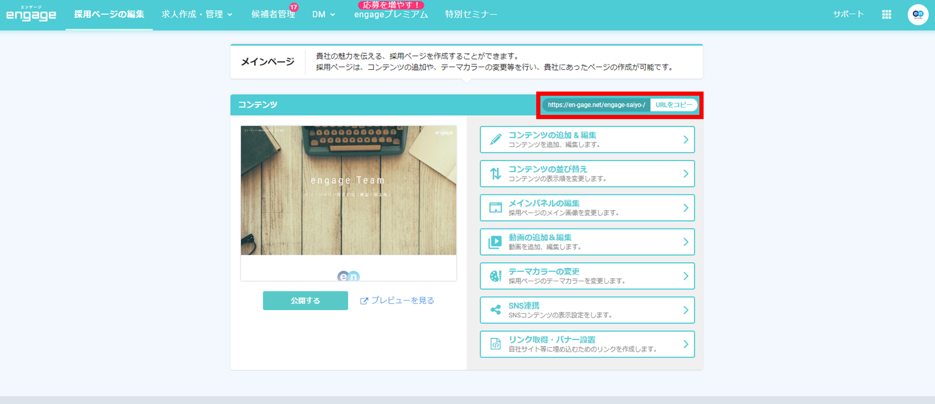Screen dimensions: 935x404
Task: Expand the 求人作成・管理 dropdown menu
Action: pyautogui.click(x=197, y=14)
